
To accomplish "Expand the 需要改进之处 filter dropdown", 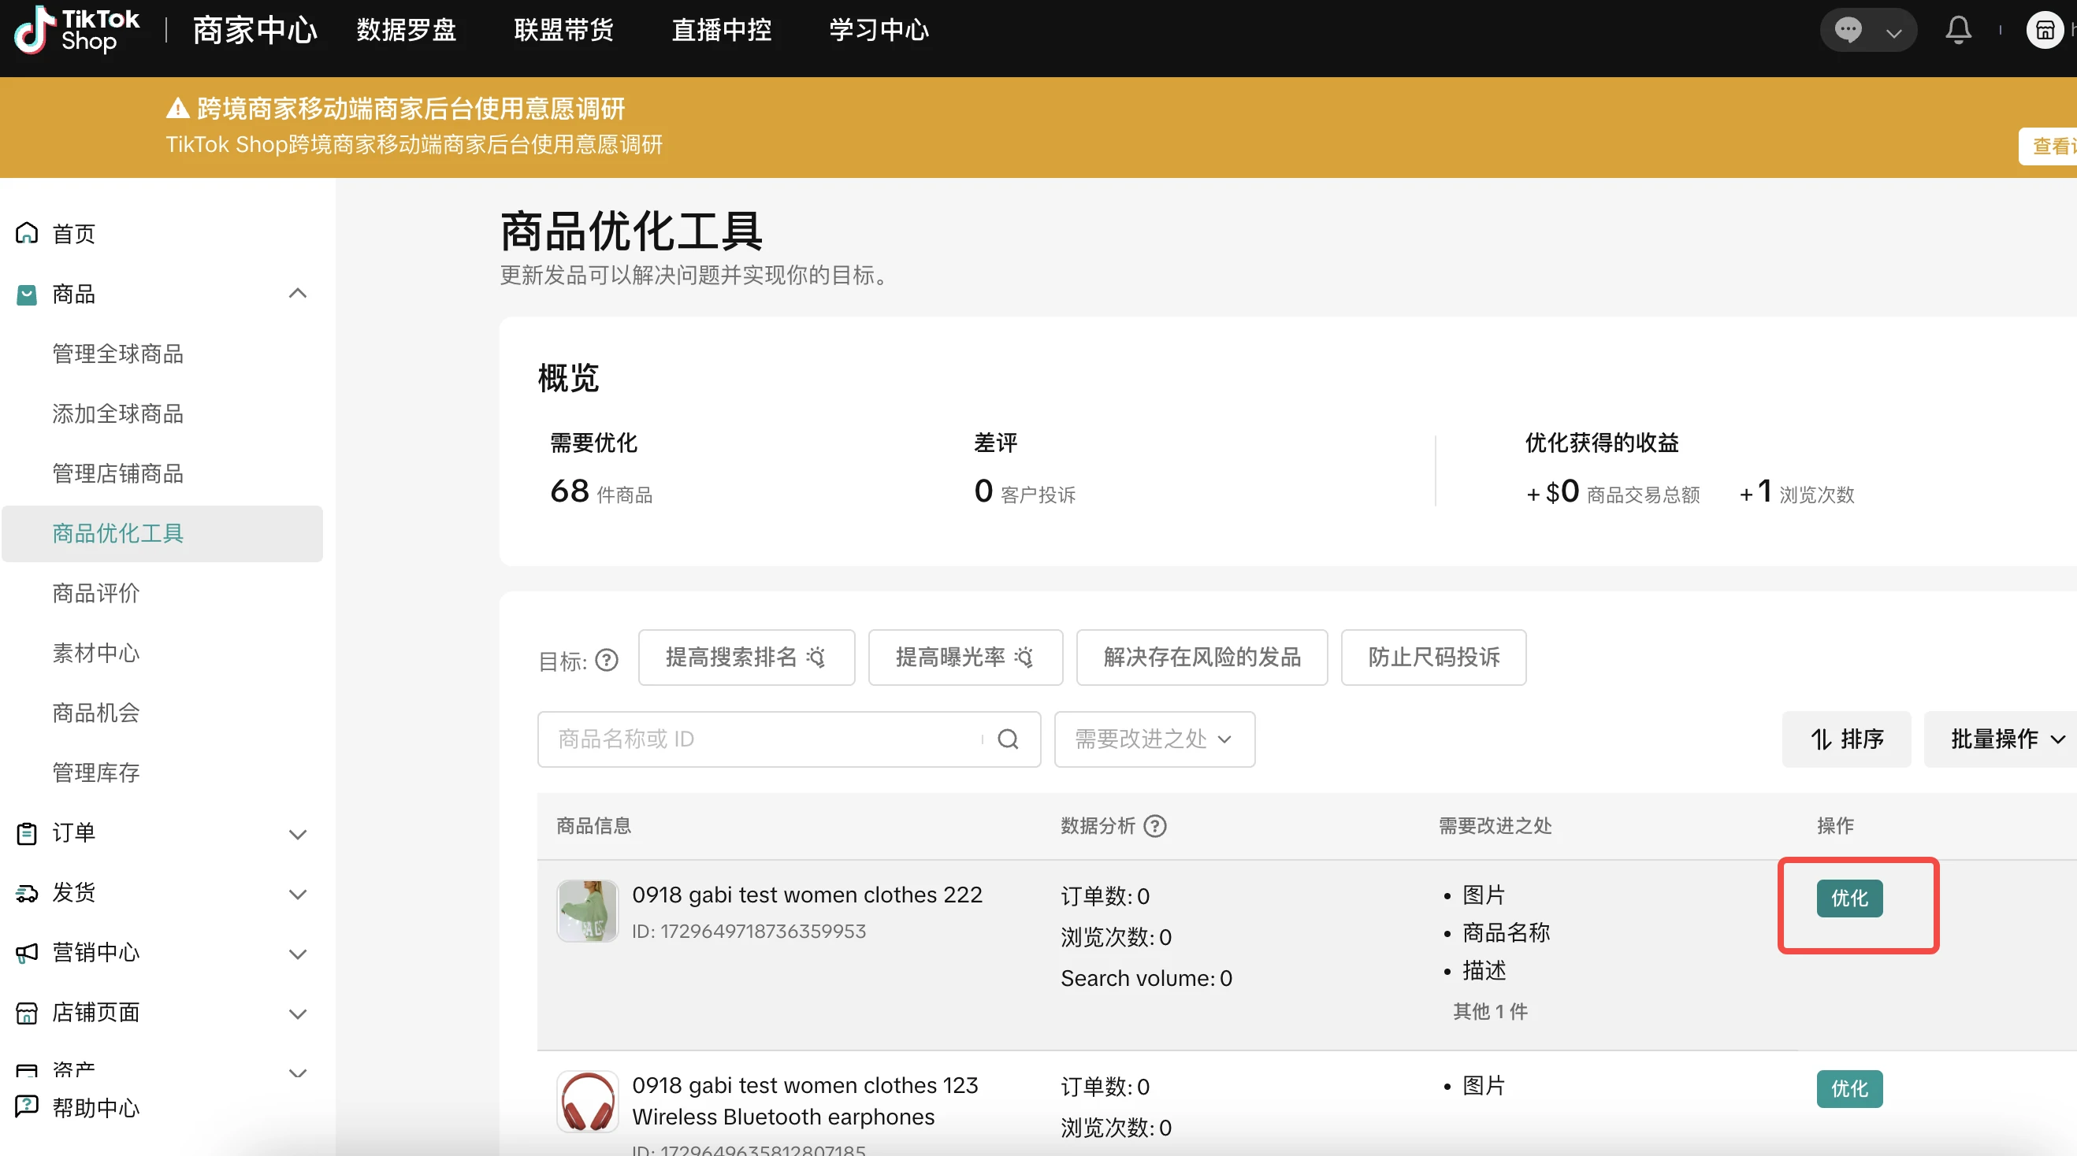I will pos(1153,739).
